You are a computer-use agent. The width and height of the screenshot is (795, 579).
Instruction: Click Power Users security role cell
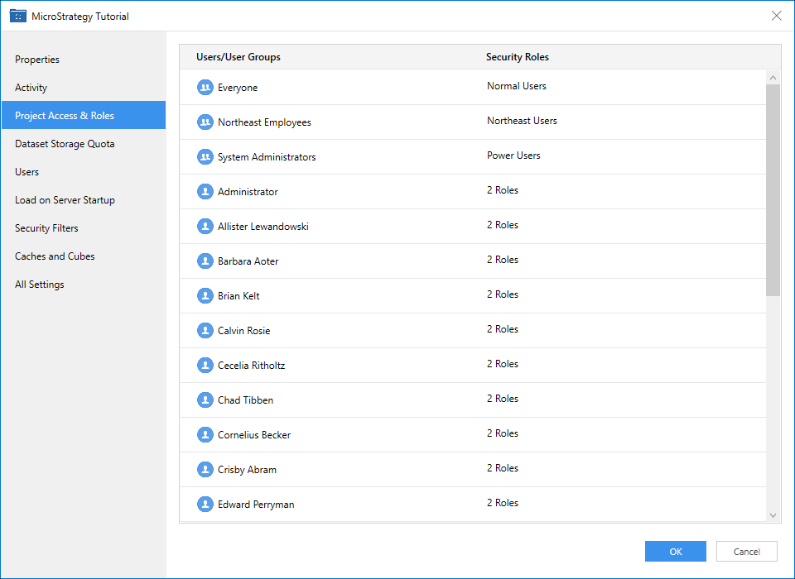pyautogui.click(x=515, y=156)
